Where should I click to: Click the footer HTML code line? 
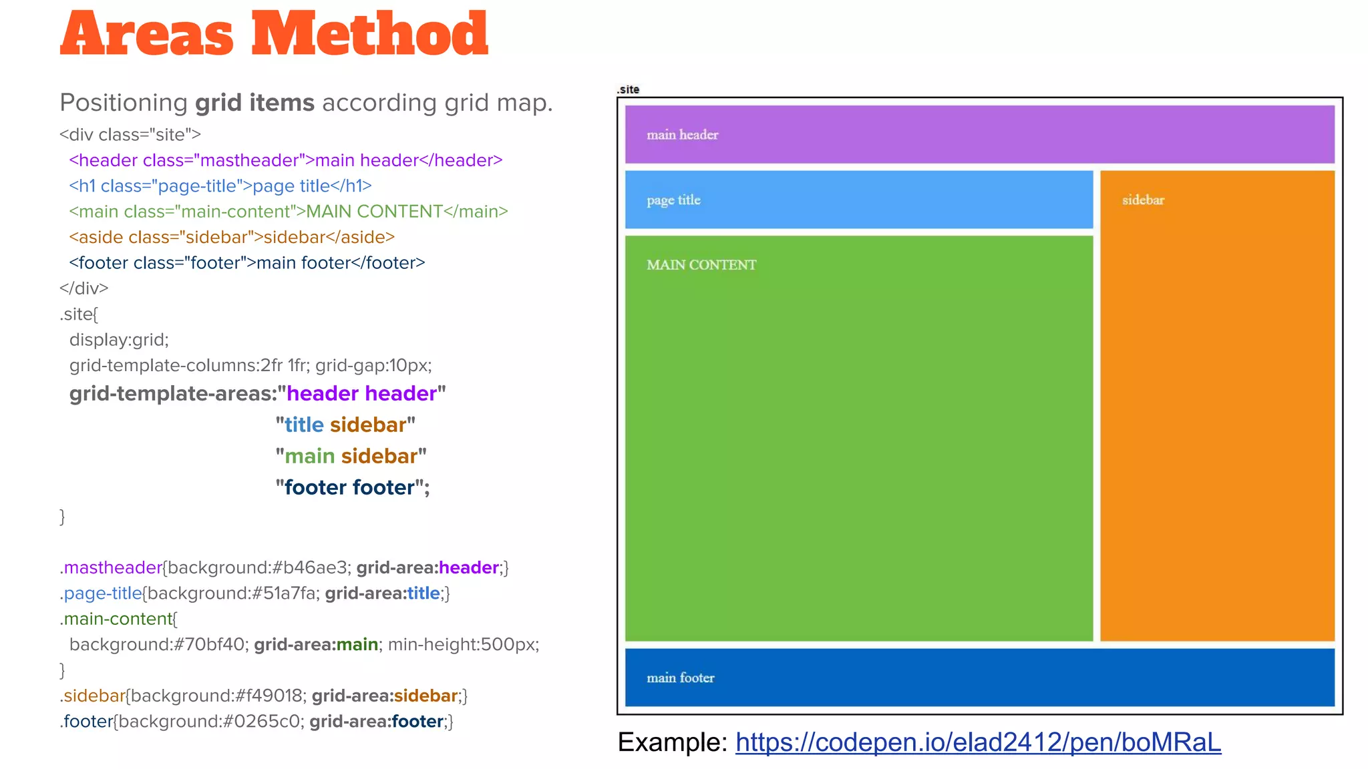246,263
